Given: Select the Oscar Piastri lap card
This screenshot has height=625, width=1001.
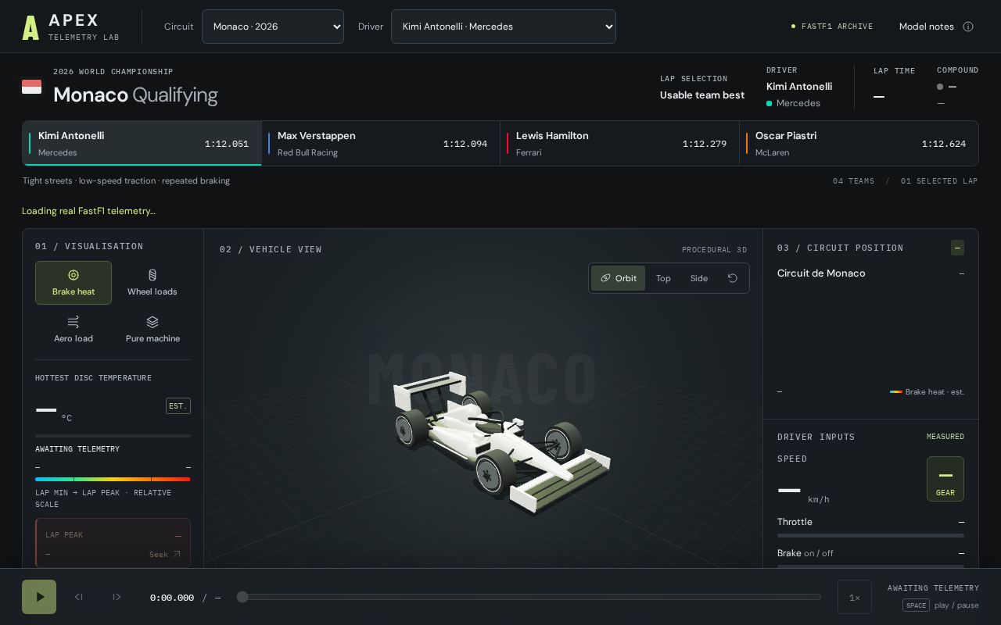Looking at the screenshot, I should (859, 144).
